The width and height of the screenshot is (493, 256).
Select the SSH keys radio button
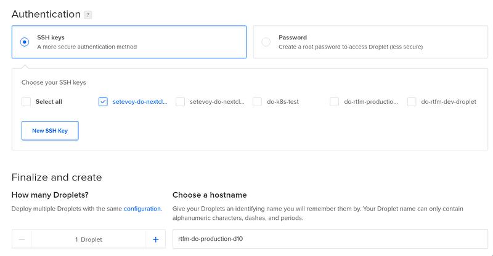[25, 42]
